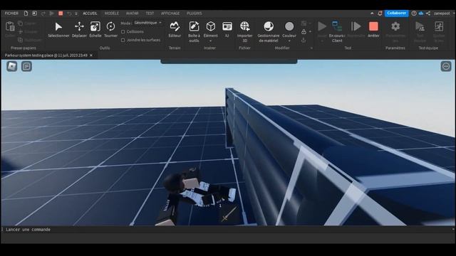Create a new file via quick-access icon
This screenshot has height=256, width=456.
click(26, 14)
